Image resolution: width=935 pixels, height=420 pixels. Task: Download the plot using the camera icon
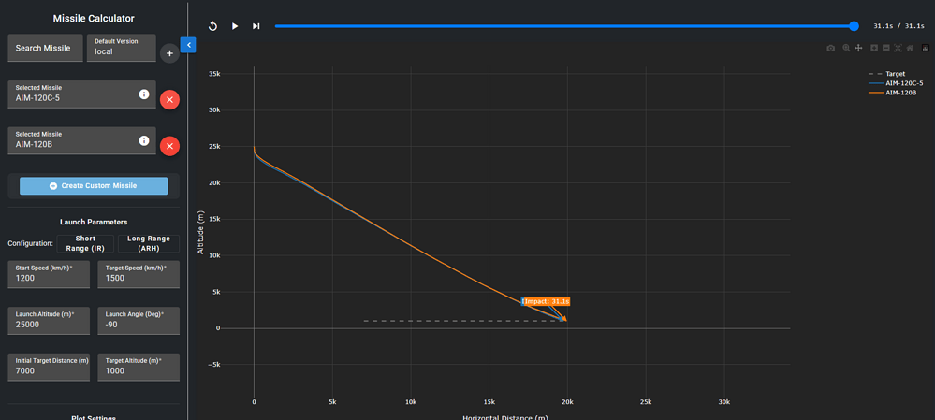[830, 48]
